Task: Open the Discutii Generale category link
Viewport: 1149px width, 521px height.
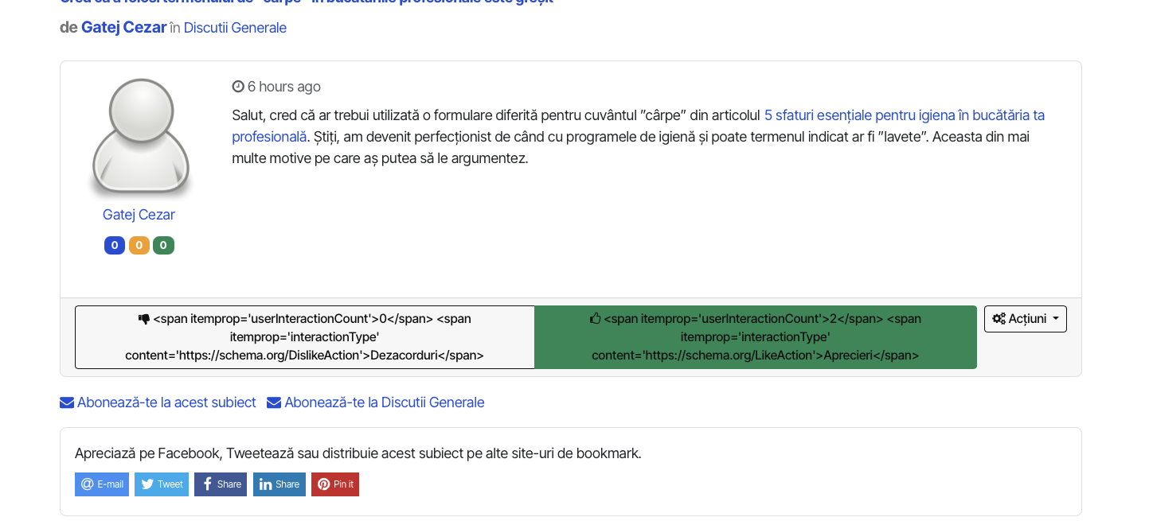Action: (235, 28)
